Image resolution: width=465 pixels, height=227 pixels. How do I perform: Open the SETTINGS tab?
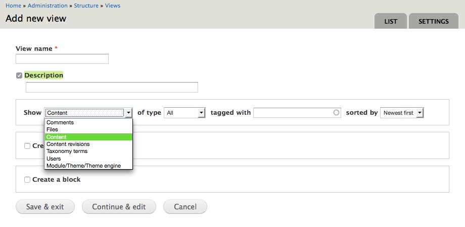434,22
